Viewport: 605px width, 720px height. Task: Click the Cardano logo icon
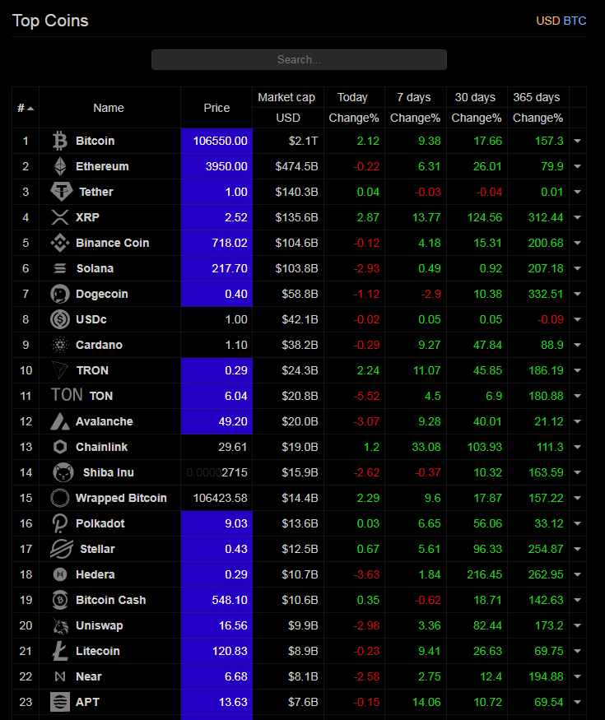pos(60,345)
